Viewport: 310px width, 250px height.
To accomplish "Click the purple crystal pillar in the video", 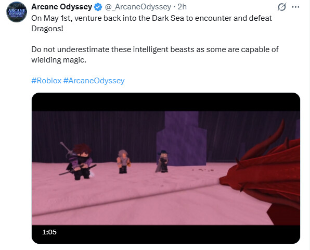I will (181, 139).
